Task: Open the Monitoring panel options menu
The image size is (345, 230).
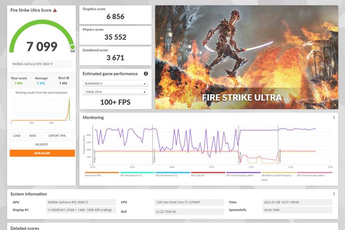Action: [x=334, y=118]
